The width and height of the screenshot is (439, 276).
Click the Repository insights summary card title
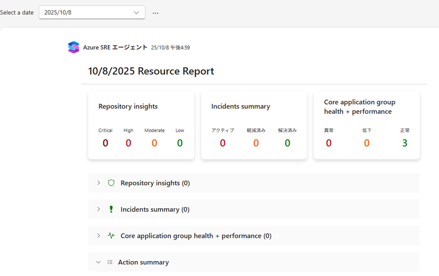pyautogui.click(x=128, y=106)
